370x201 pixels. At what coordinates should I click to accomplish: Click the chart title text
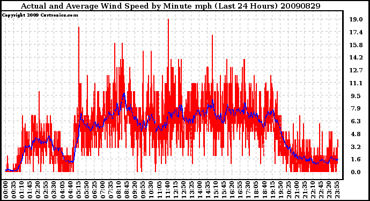coord(171,6)
